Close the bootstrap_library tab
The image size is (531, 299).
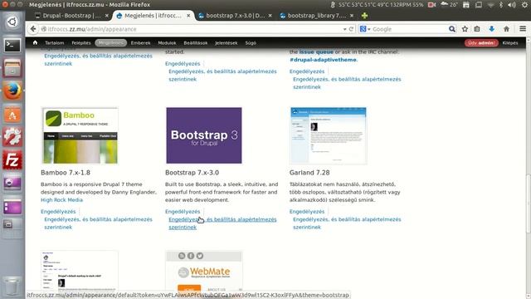coord(352,16)
